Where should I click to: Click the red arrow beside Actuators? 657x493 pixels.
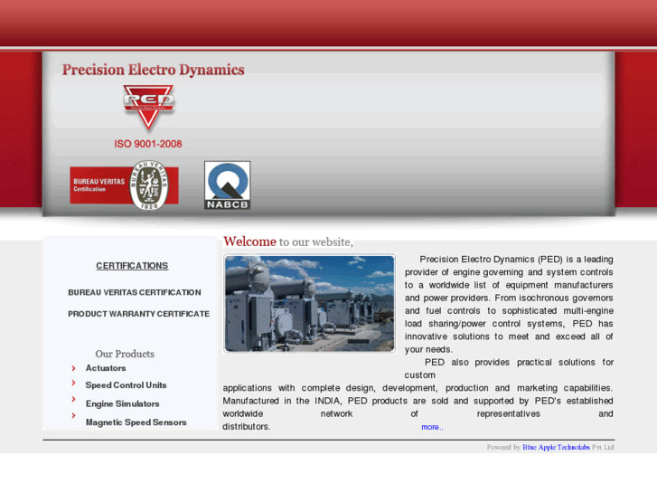(x=74, y=368)
